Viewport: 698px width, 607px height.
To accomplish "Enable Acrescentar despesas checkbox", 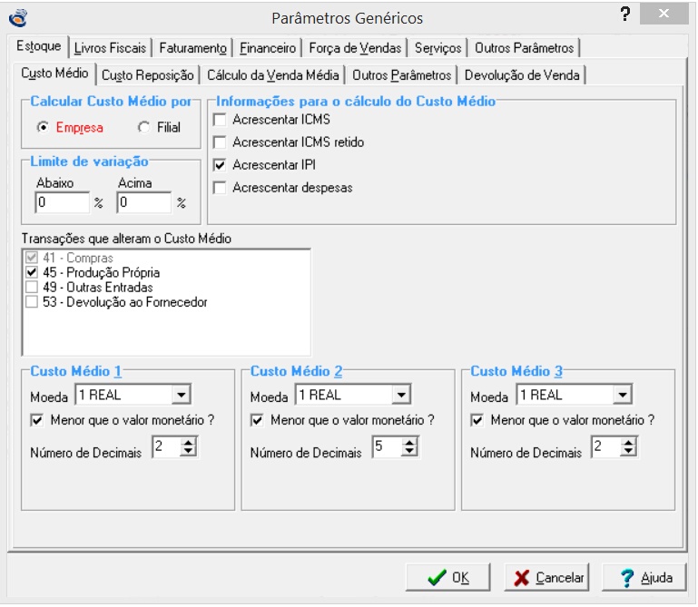I will 220,188.
